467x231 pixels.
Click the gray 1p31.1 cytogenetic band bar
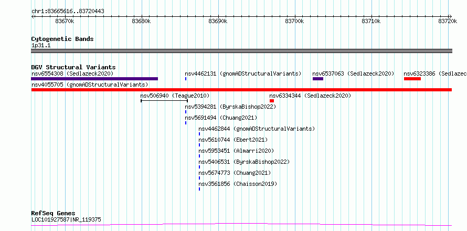pyautogui.click(x=241, y=51)
